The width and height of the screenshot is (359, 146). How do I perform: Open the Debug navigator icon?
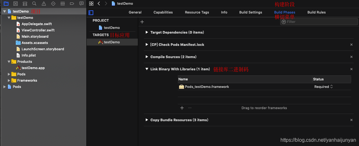point(63,3)
